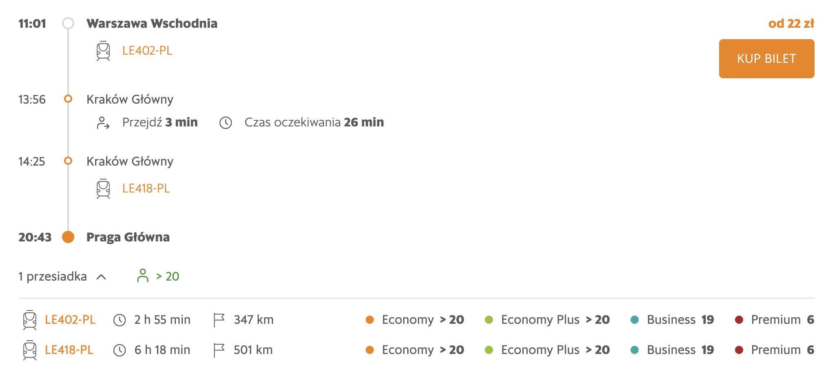Click the teal Business dot for LE402-PL
835x376 pixels.
pyautogui.click(x=635, y=320)
